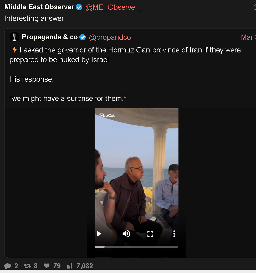
Task: Open the quoted tweet Mar date link
Action: point(248,37)
